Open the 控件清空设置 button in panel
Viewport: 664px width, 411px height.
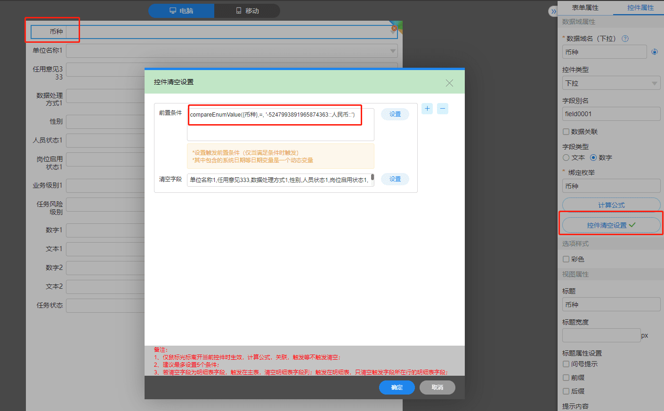click(611, 225)
